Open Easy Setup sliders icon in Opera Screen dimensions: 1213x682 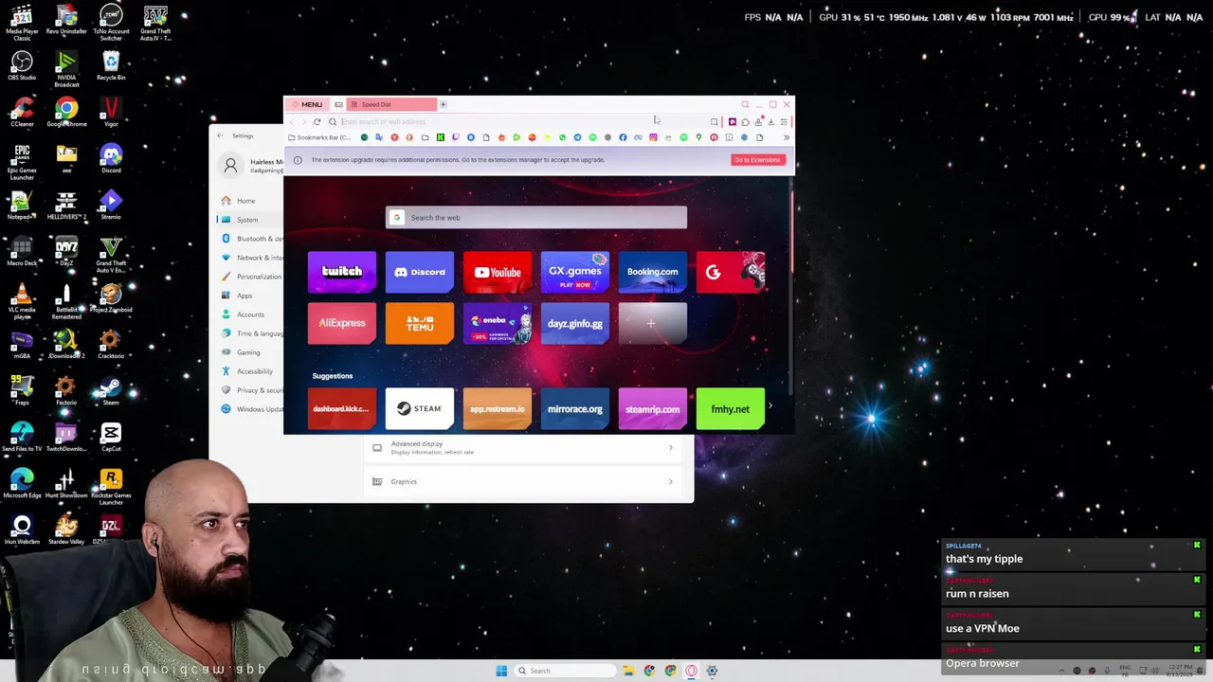tap(784, 121)
